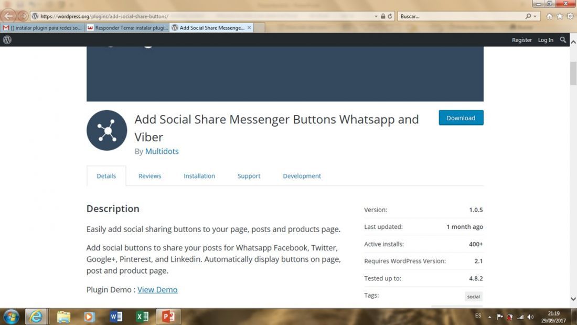Click the search icon in WordPress bar
The image size is (577, 325).
pos(563,40)
